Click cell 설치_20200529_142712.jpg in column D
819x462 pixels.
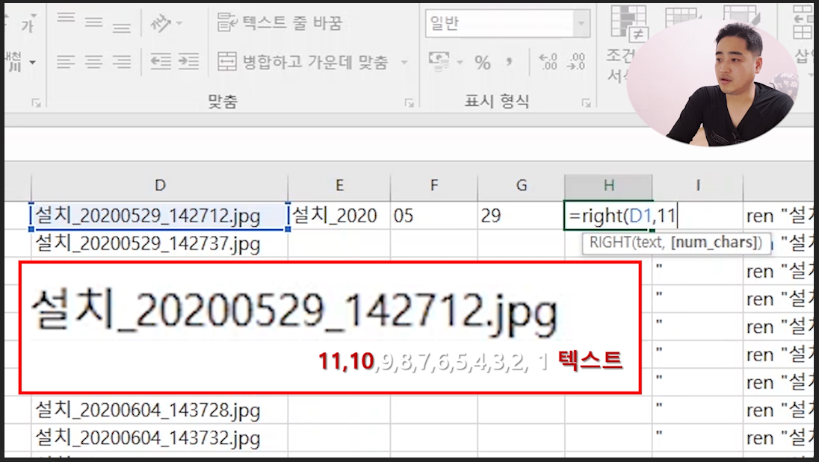159,216
